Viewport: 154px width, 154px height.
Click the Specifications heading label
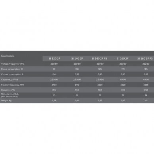(8, 56)
